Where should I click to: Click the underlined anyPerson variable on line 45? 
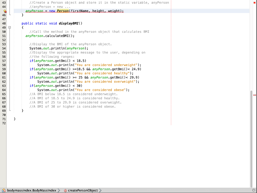[x=34, y=11]
